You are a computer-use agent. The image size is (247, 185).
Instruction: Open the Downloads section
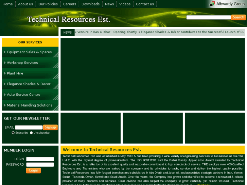click(90, 4)
